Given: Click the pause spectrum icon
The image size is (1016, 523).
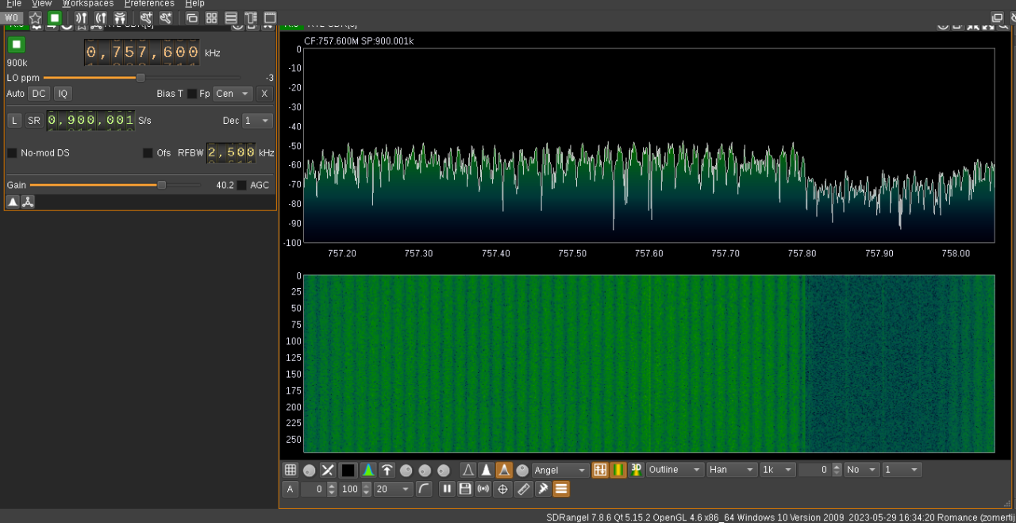Looking at the screenshot, I should pos(447,489).
